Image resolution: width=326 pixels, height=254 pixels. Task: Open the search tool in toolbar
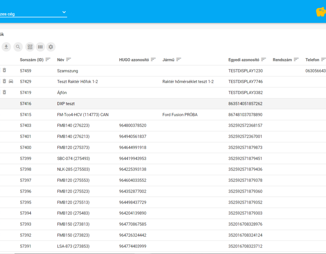(x=18, y=47)
